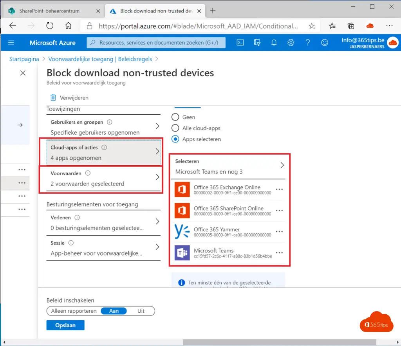Click the help question mark icon

[x=308, y=43]
